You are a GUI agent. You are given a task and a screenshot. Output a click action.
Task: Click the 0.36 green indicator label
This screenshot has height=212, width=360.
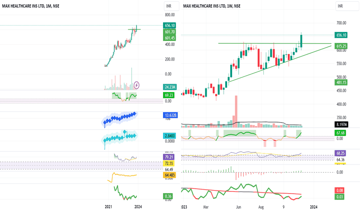[168, 196]
